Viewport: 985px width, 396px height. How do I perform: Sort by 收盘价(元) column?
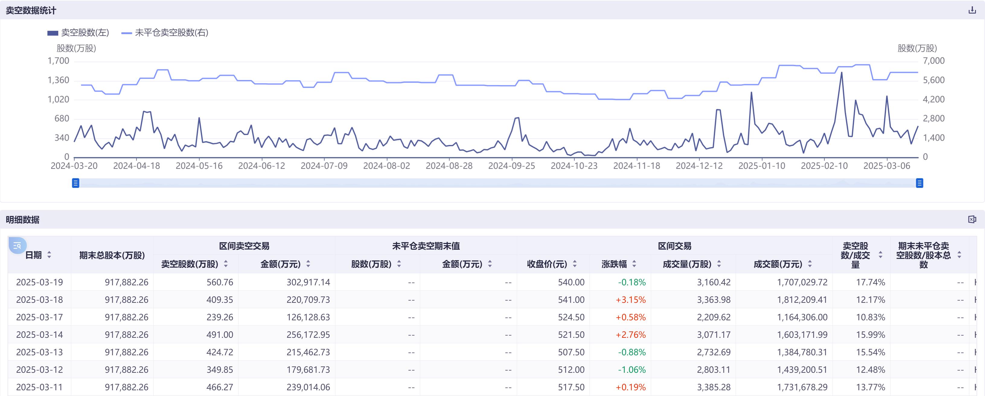click(575, 264)
